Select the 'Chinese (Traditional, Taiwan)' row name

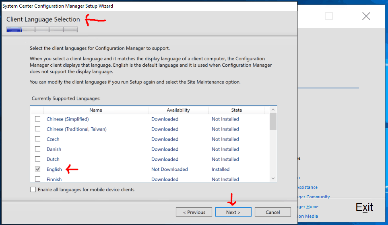click(76, 129)
